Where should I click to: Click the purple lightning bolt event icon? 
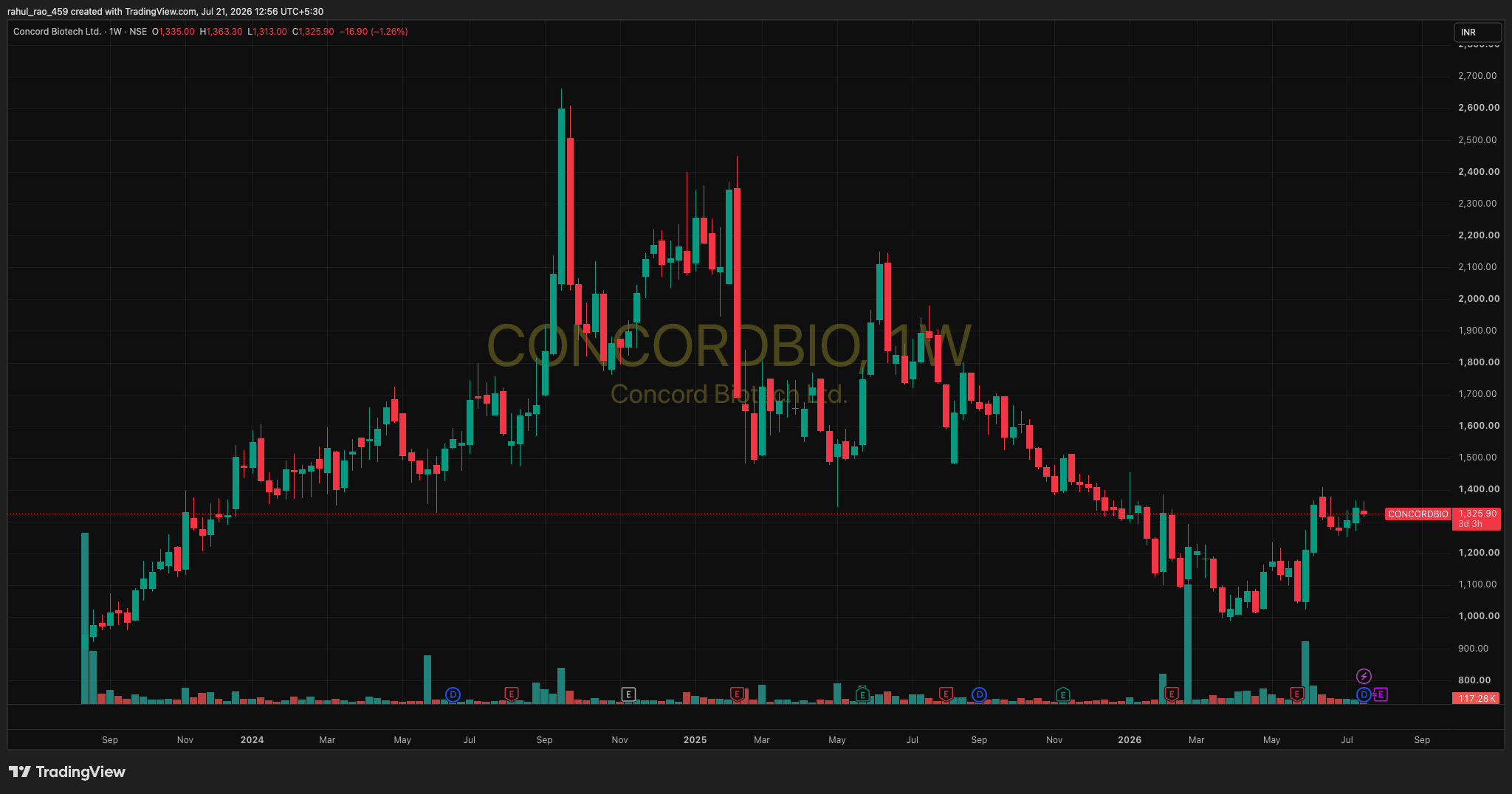click(1364, 676)
